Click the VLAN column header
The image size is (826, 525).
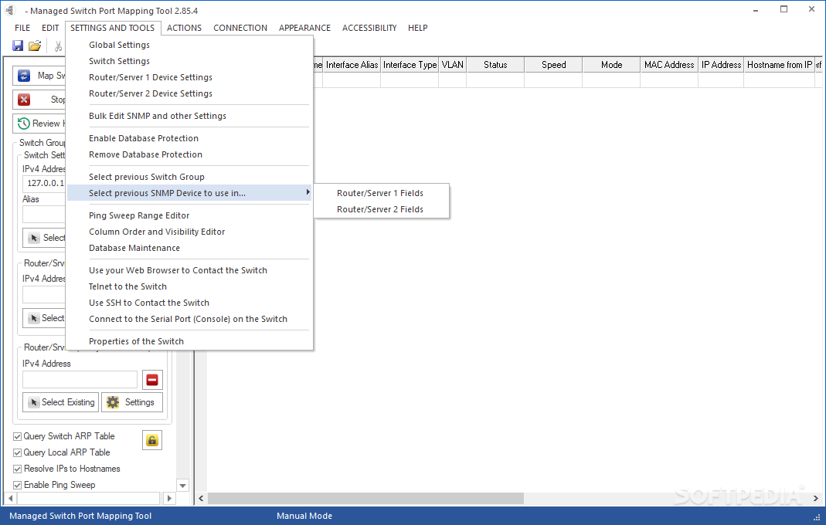[453, 65]
